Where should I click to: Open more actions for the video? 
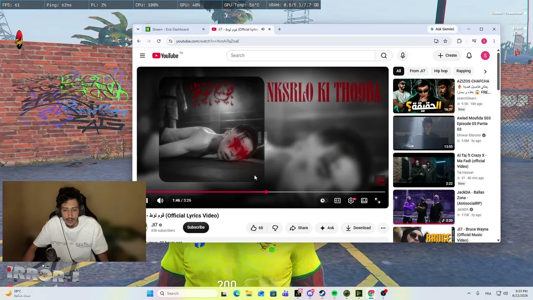[x=383, y=228]
